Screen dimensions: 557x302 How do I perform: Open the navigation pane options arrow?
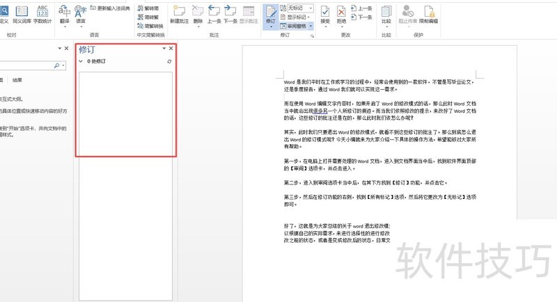click(60, 48)
